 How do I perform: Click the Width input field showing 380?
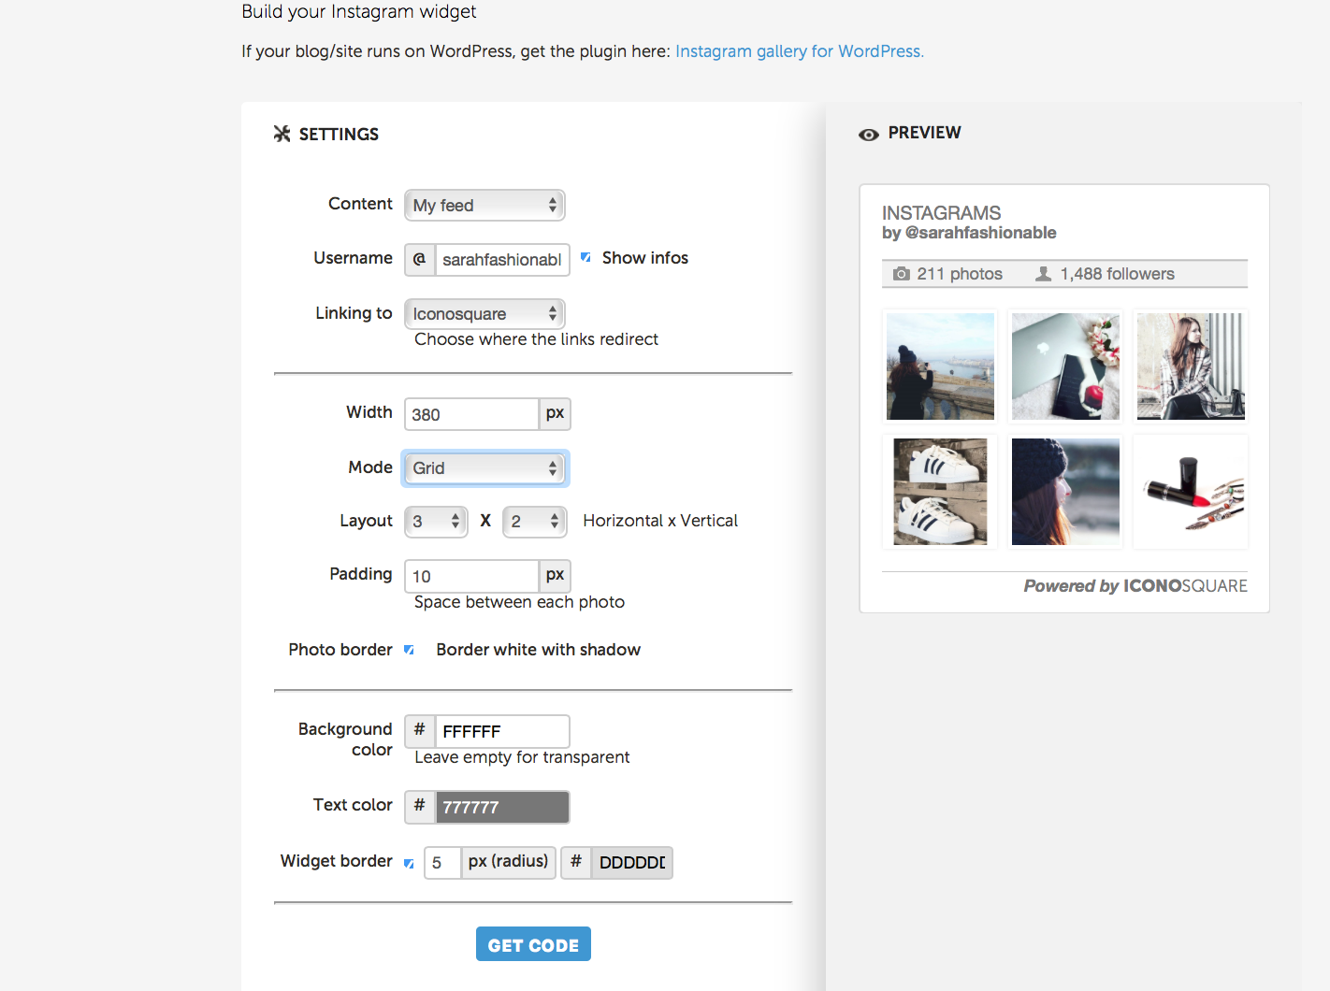pos(471,414)
